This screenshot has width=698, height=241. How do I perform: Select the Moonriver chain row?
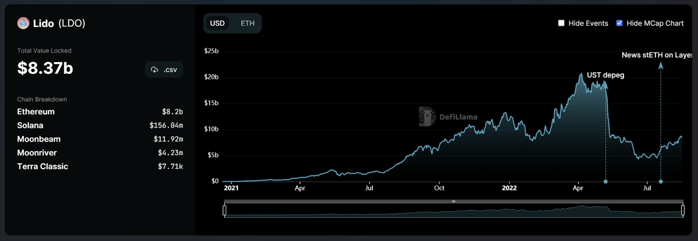pos(100,153)
